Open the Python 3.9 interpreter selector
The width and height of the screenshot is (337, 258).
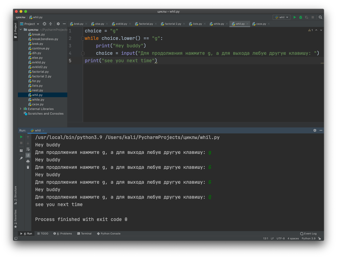308,238
